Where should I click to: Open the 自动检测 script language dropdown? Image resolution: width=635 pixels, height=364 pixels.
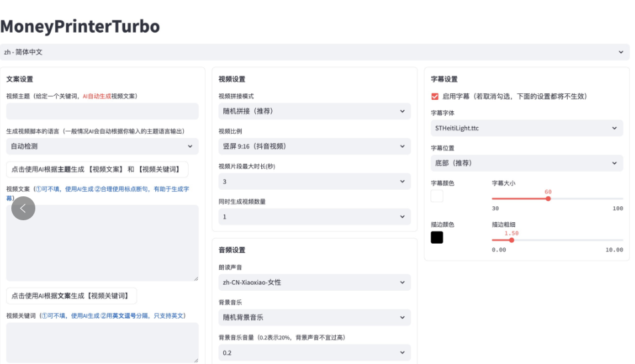click(x=102, y=146)
